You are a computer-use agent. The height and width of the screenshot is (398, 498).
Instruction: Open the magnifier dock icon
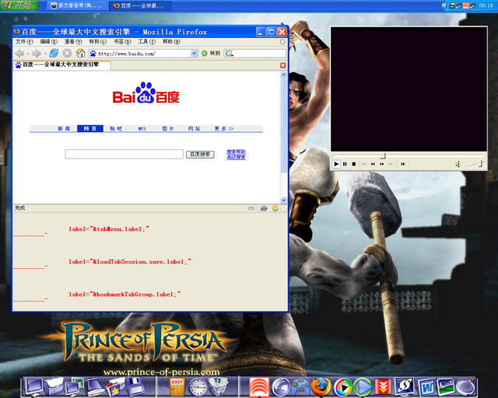coord(466,386)
